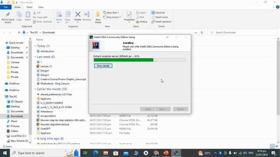Open Microsoft Store from the taskbar
The height and width of the screenshot is (157, 280).
tap(115, 153)
